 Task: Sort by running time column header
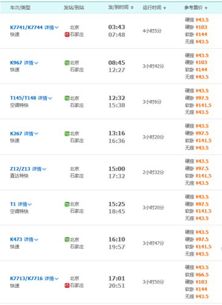(154, 7)
